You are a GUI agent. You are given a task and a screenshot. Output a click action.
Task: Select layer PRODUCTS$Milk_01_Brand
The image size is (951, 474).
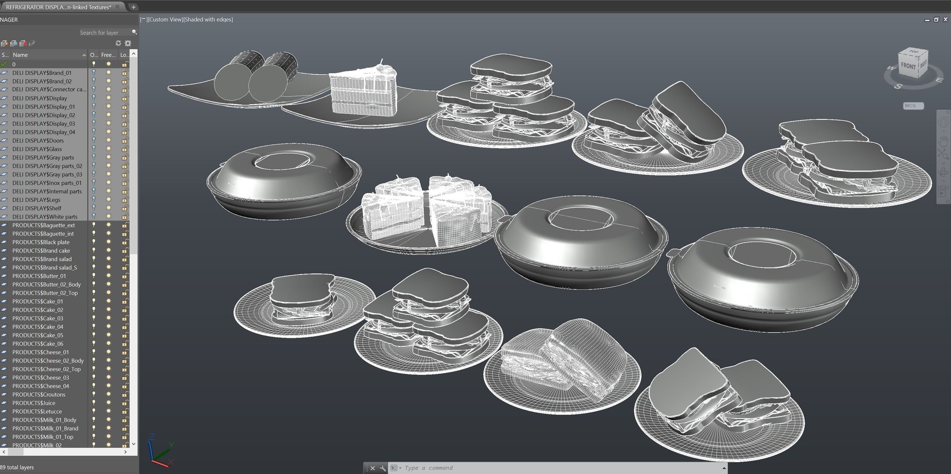click(45, 428)
